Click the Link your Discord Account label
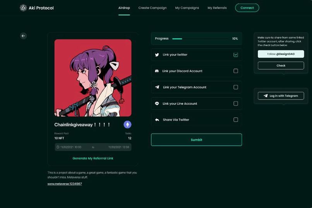312x208 pixels. click(x=182, y=71)
